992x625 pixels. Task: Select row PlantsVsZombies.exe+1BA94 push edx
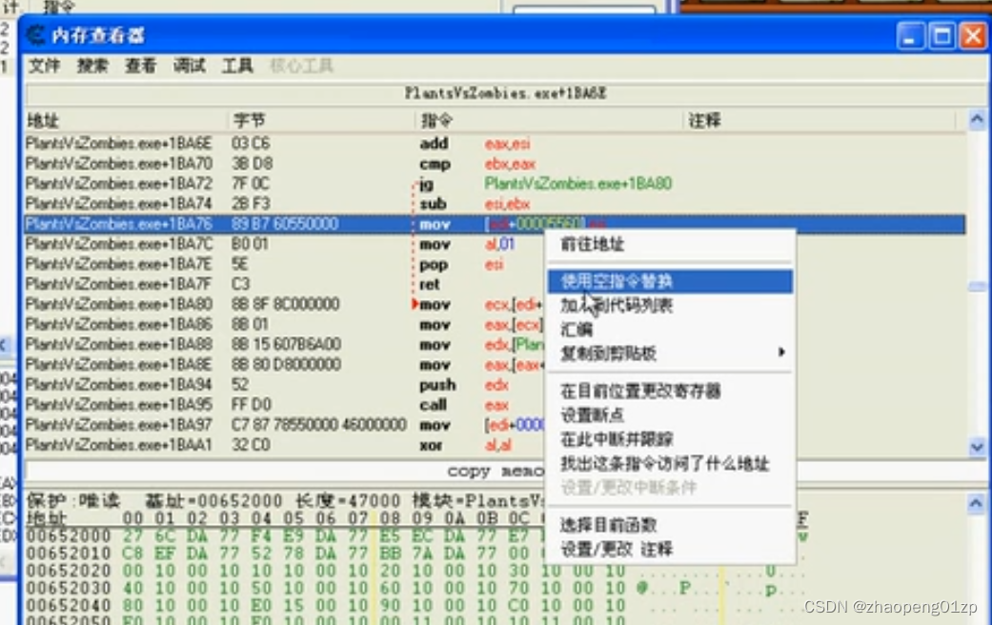coord(285,385)
